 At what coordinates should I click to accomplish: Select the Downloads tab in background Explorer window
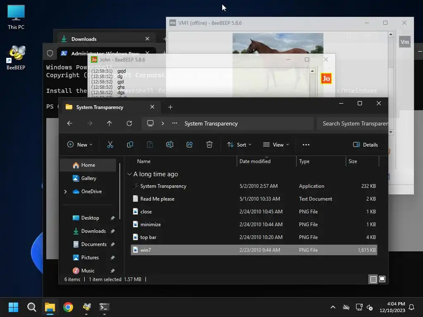106,39
